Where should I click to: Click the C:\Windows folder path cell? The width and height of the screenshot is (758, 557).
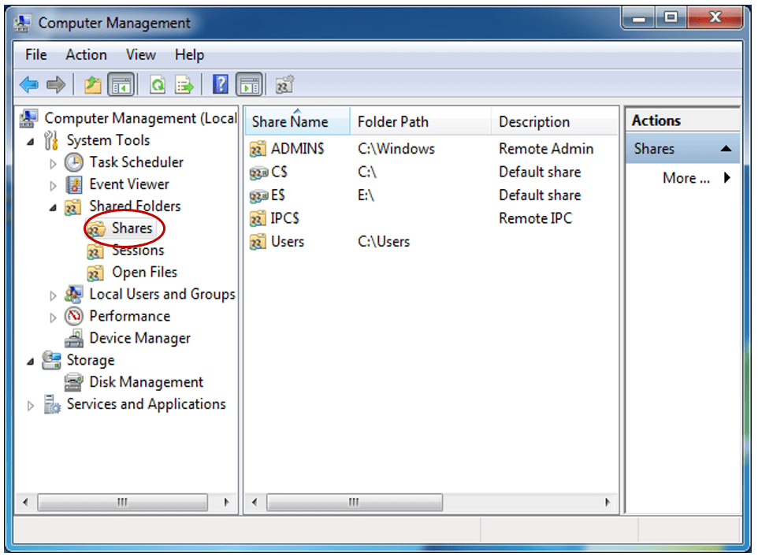(396, 148)
